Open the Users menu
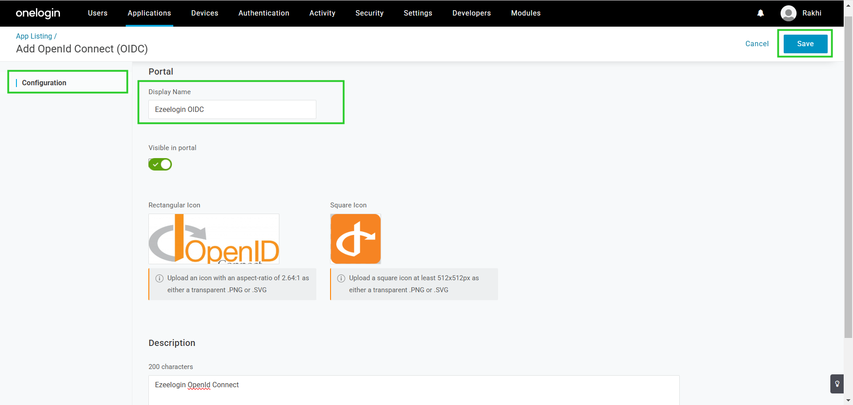 click(x=98, y=13)
